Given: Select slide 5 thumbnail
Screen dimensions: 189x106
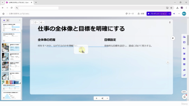Looking at the screenshot, I should (11, 57).
